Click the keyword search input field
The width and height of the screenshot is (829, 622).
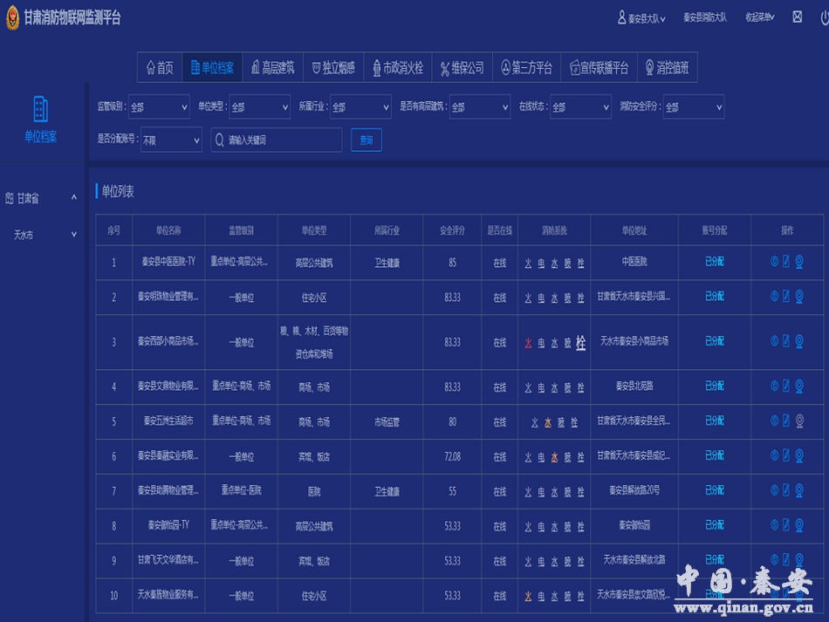[x=279, y=140]
